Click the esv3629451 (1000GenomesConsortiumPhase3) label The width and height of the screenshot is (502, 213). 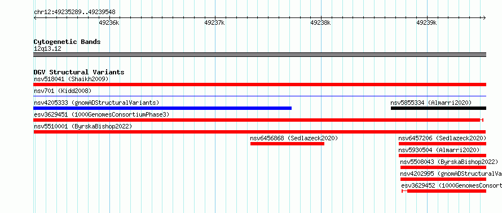pos(102,114)
